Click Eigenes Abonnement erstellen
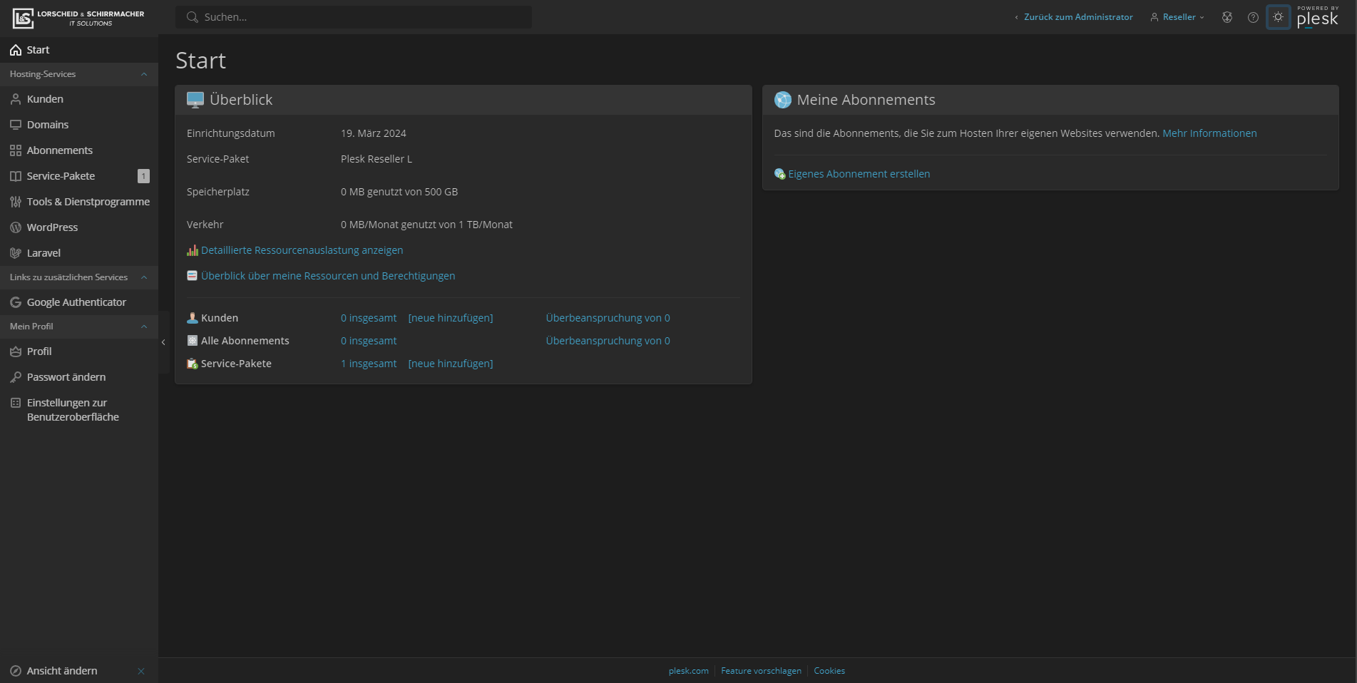 (859, 174)
